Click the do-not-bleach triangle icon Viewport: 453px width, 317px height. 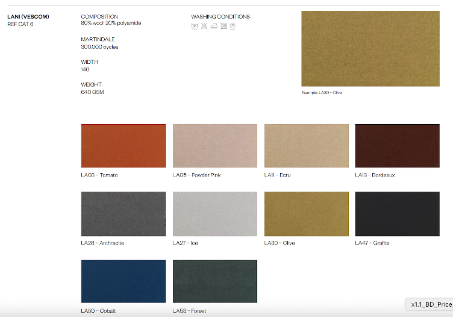[204, 27]
